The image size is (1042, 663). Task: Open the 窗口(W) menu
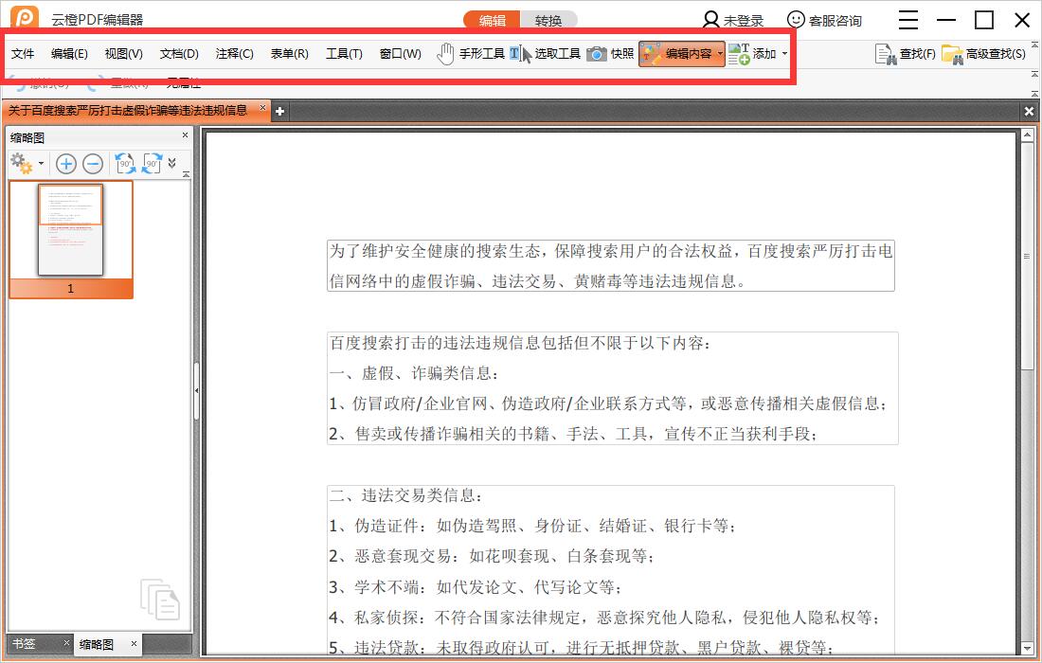point(400,54)
